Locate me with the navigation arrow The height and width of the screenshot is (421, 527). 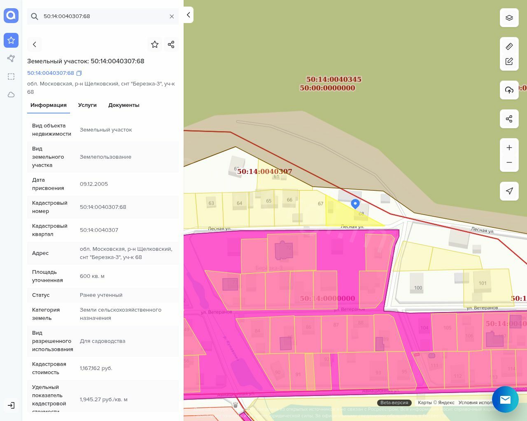coord(509,191)
